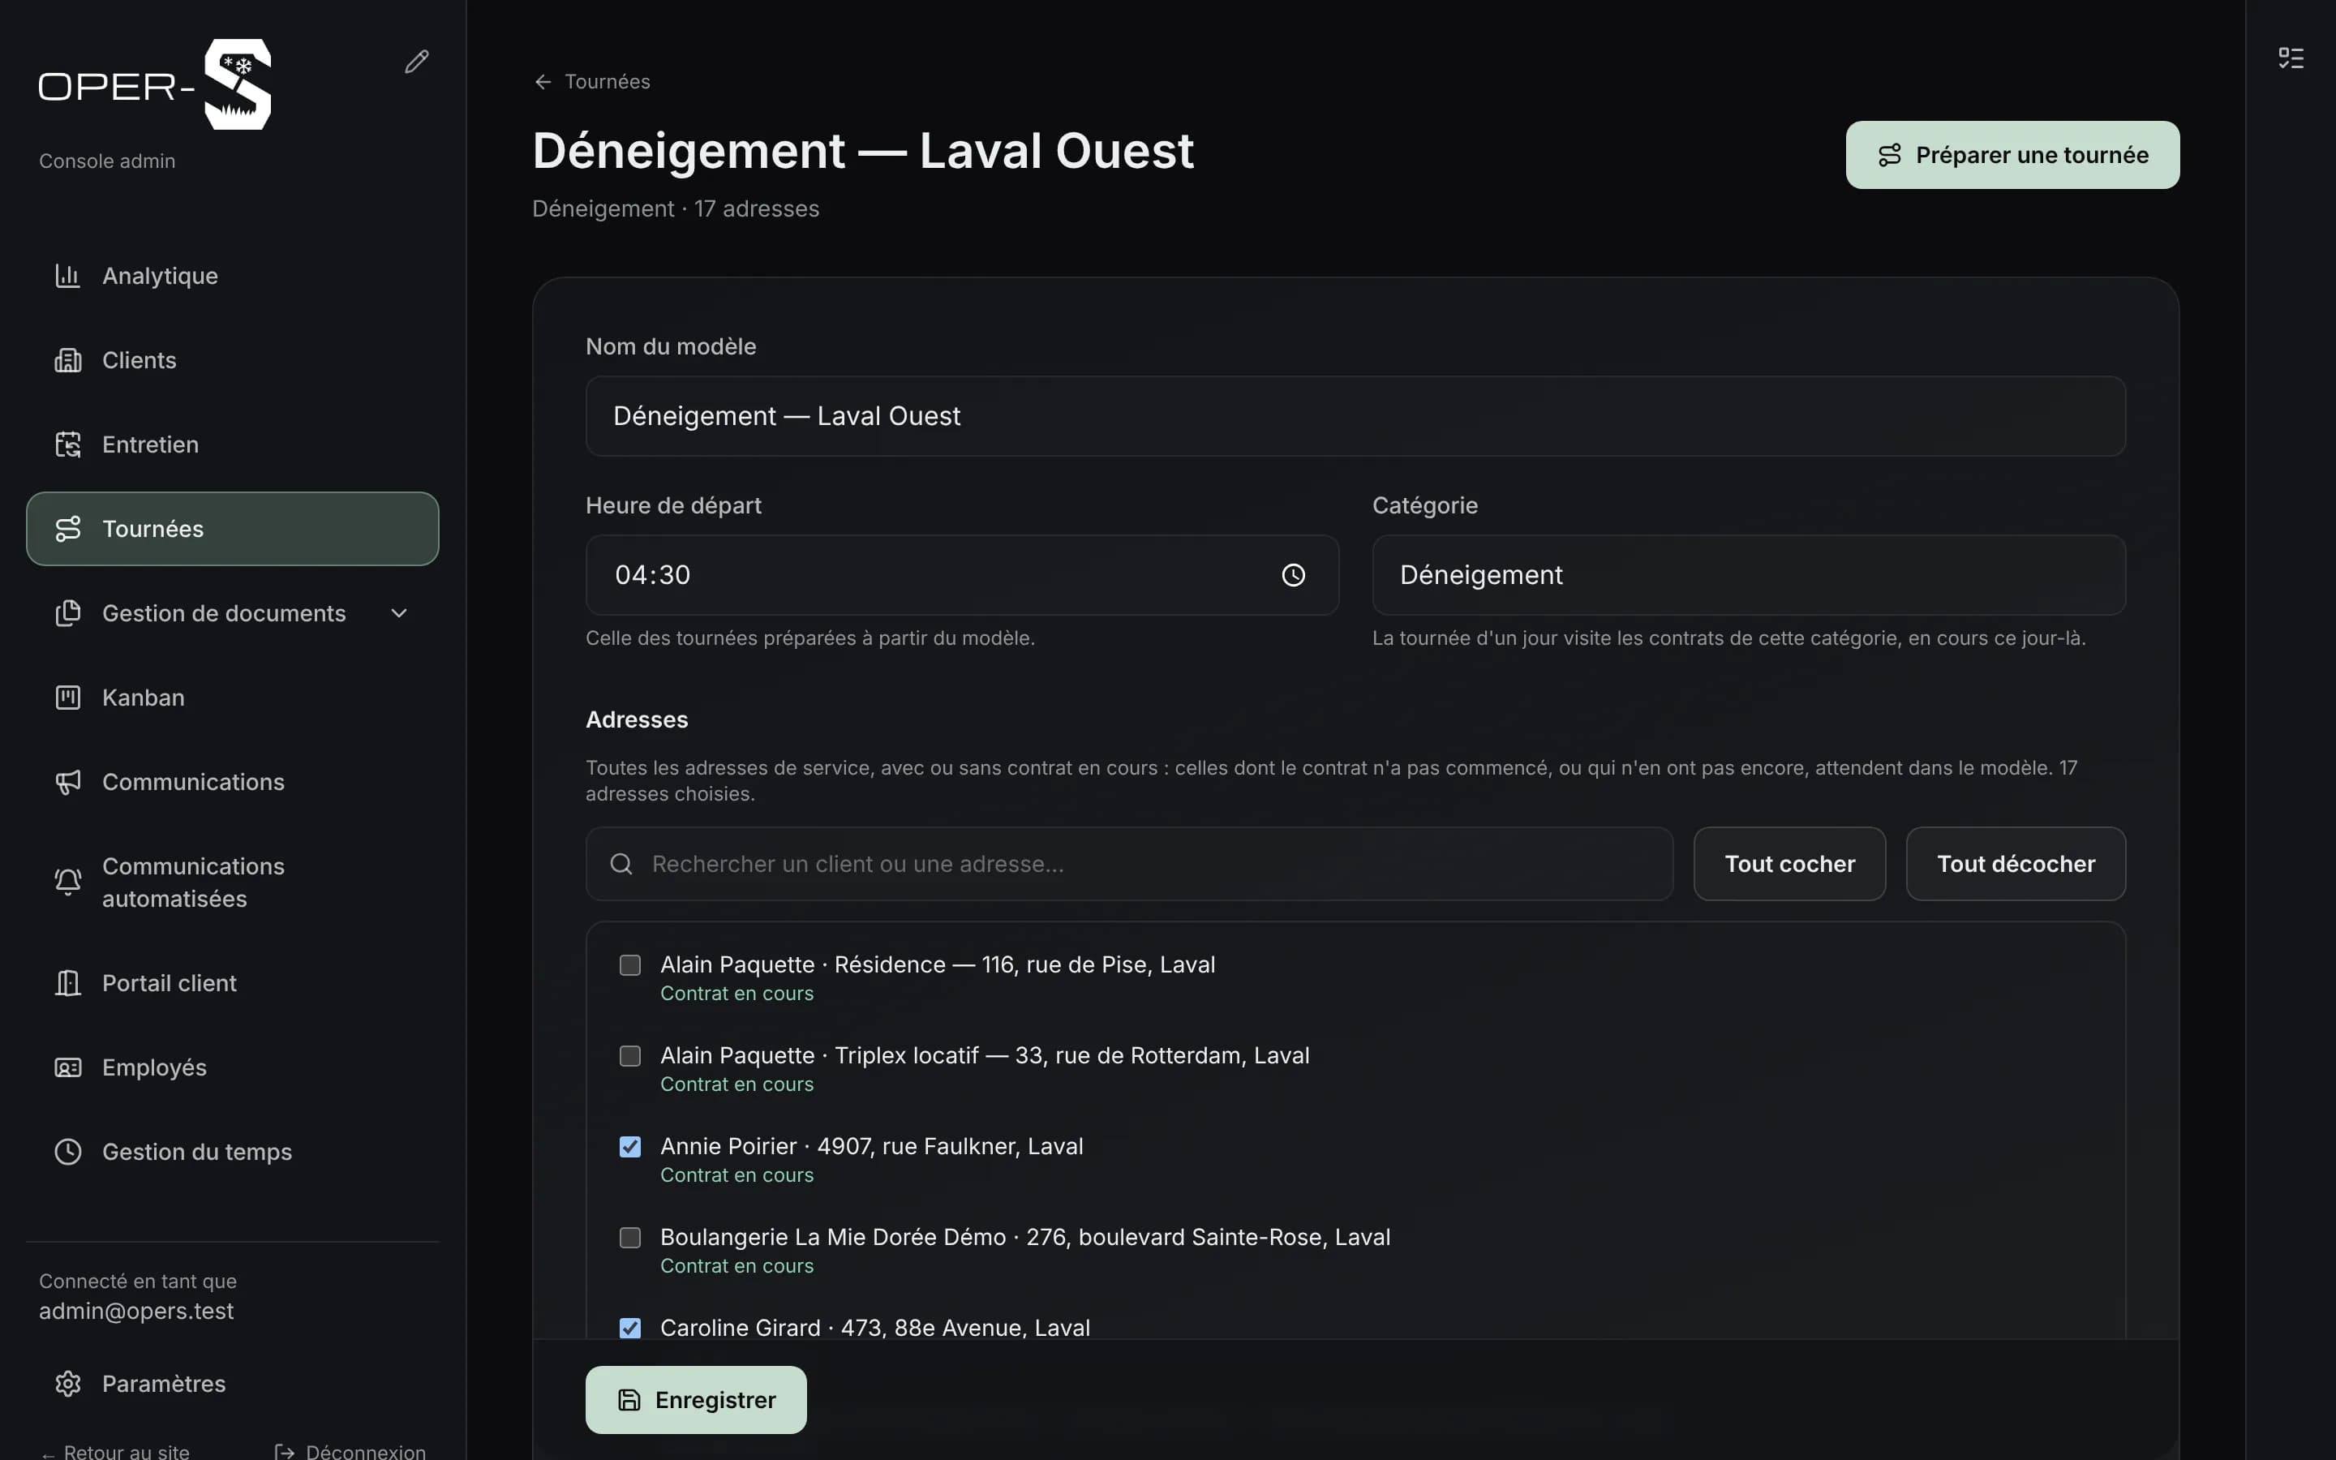Click the Portail client door icon
Viewport: 2336px width, 1460px height.
click(67, 983)
